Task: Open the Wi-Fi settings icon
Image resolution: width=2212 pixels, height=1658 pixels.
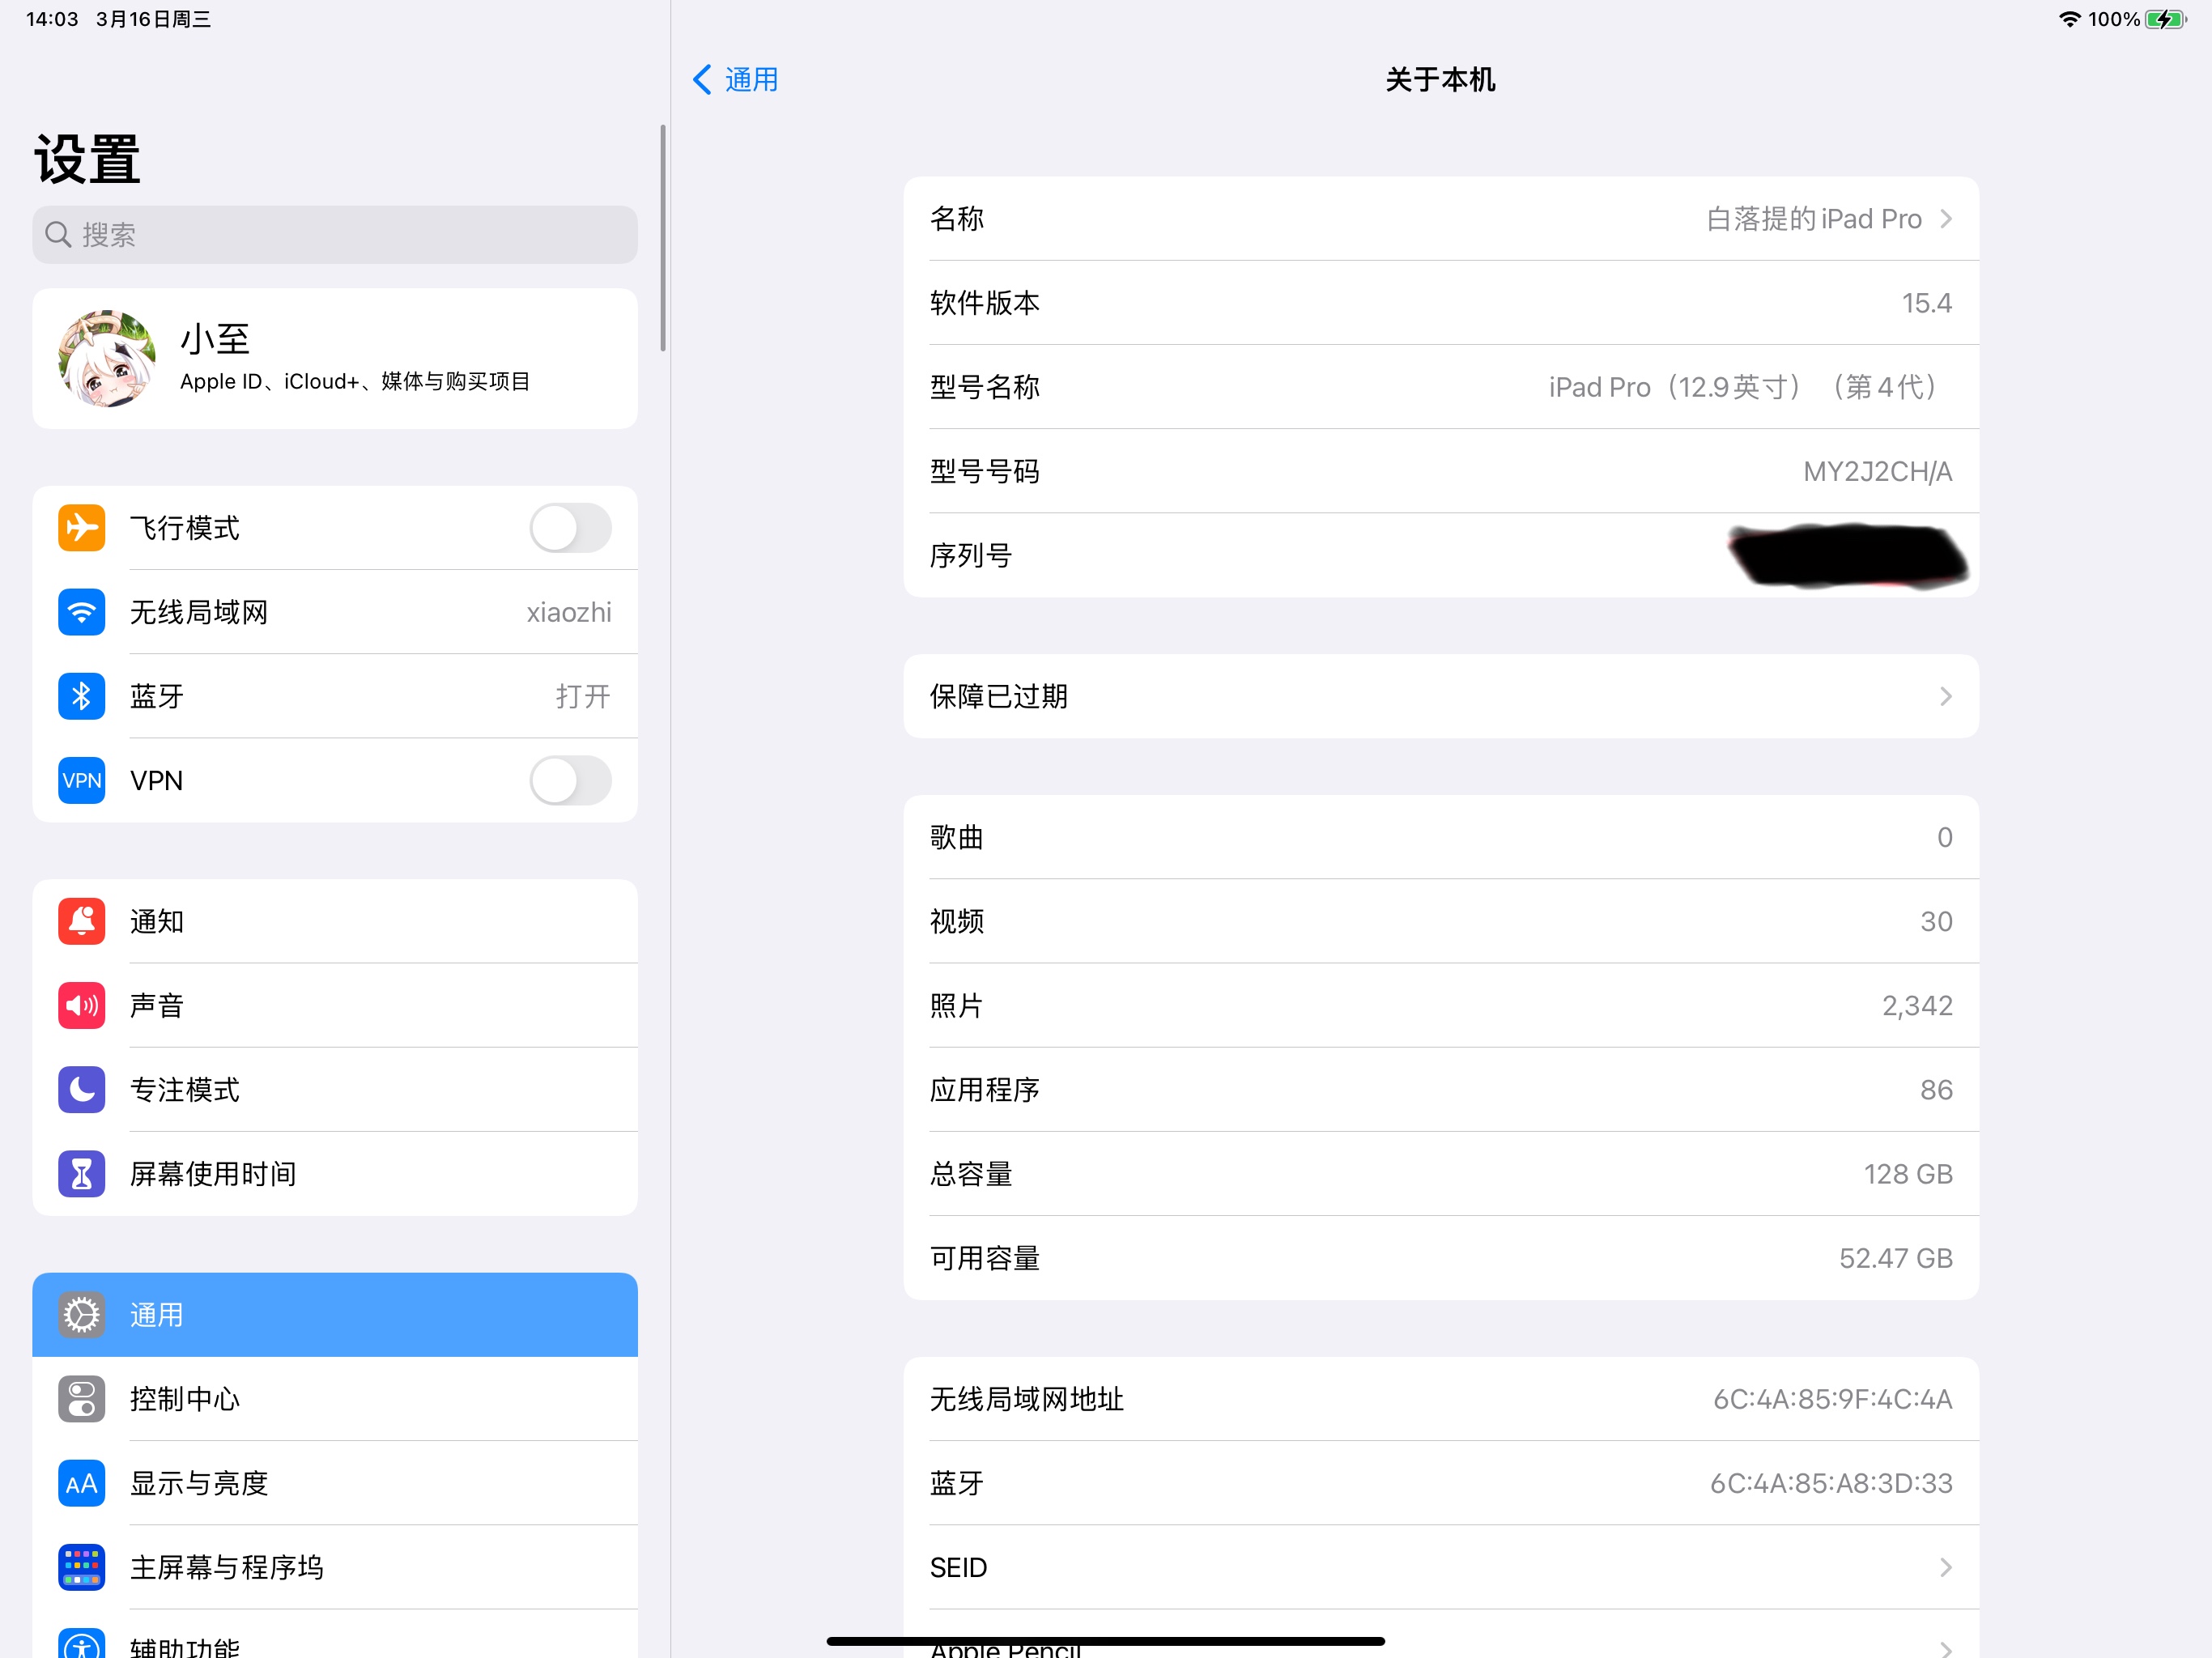Action: coord(81,612)
